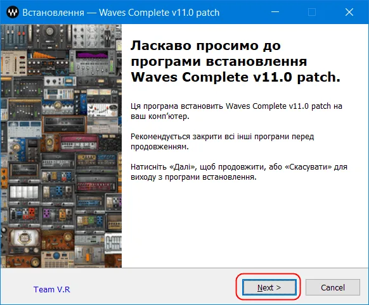369x305 pixels.
Task: Click the paragraph starting "Рекомендується закрити"
Action: (222, 141)
